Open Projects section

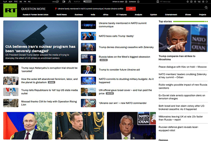(203, 15)
